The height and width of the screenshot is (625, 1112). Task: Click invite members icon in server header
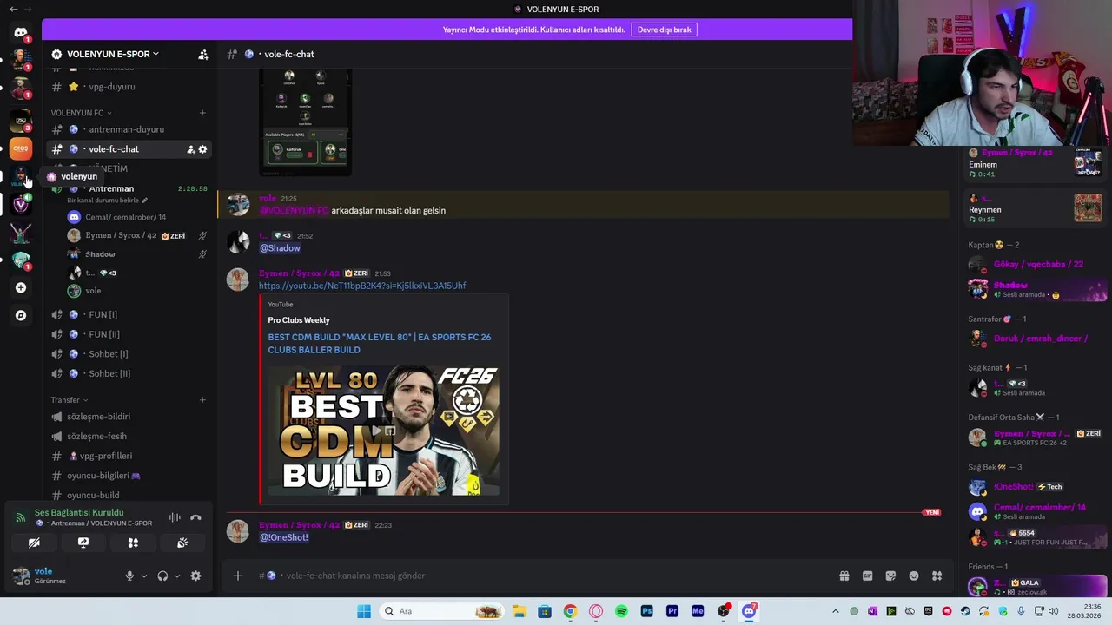coord(203,54)
